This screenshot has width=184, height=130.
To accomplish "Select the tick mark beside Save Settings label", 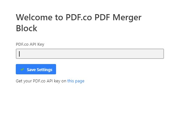I will pyautogui.click(x=22, y=70).
